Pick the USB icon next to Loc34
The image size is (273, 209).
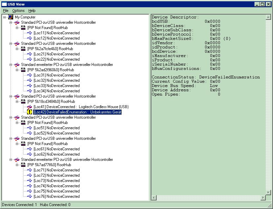click(30, 91)
